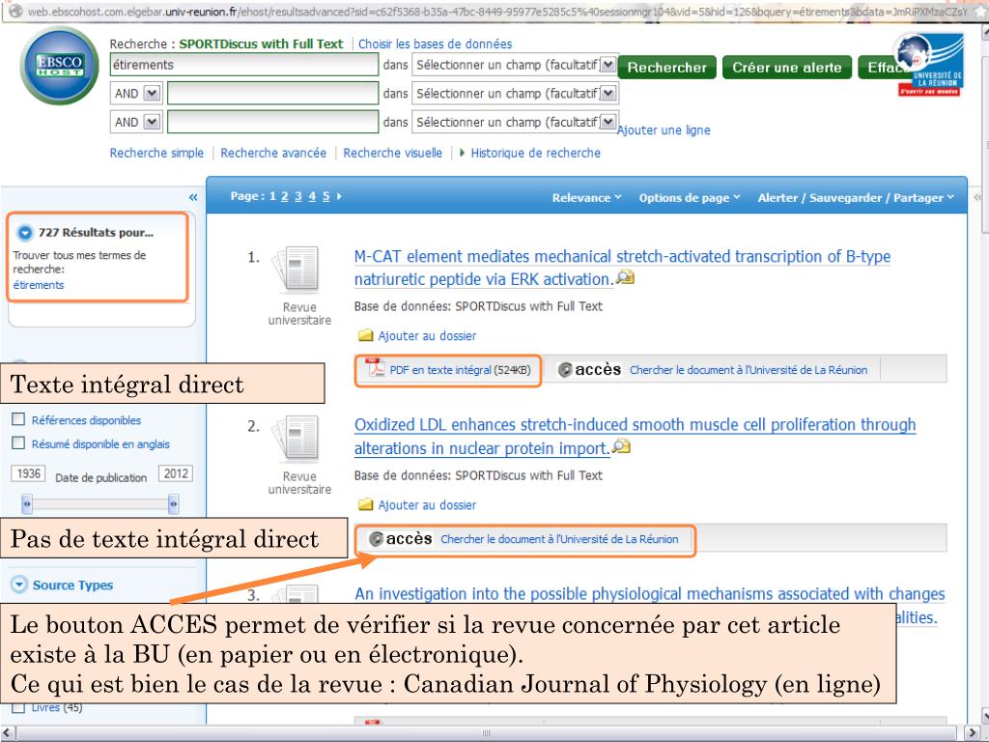The height and width of the screenshot is (742, 989).
Task: Collapse the left sidebar with double chevron
Action: (x=193, y=197)
